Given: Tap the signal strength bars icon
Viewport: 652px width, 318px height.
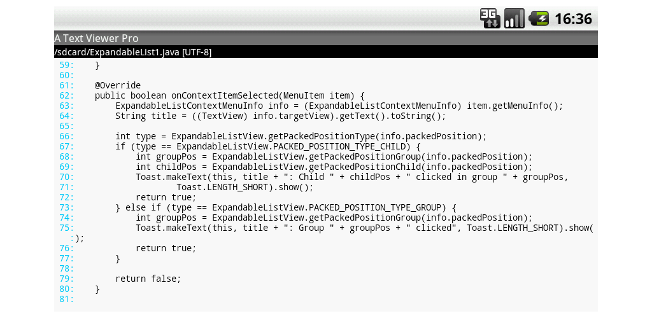Looking at the screenshot, I should 514,18.
